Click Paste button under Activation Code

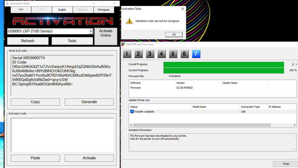tap(35, 158)
